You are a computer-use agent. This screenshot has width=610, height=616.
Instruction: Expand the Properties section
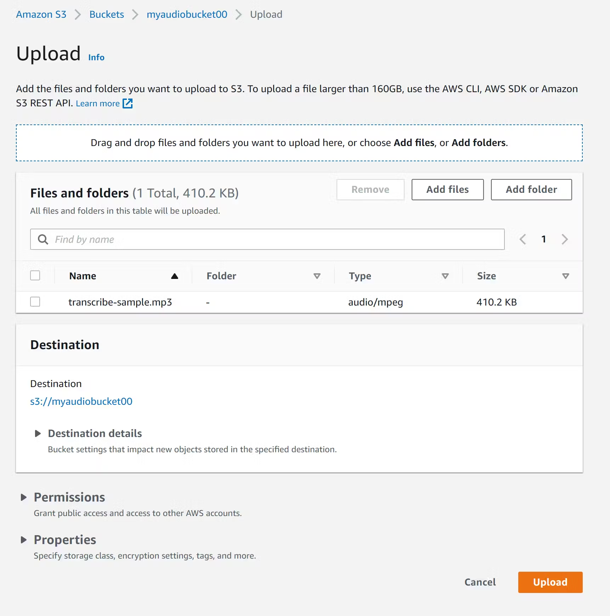click(24, 540)
